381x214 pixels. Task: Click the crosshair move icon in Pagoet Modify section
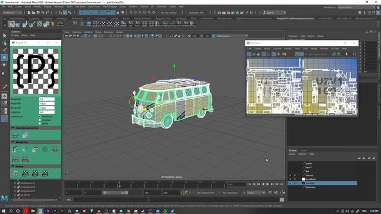tap(35, 149)
